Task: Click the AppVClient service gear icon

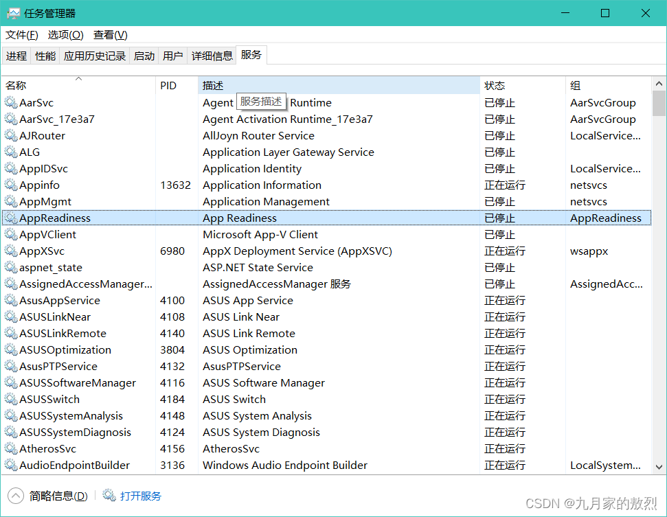Action: pyautogui.click(x=11, y=234)
